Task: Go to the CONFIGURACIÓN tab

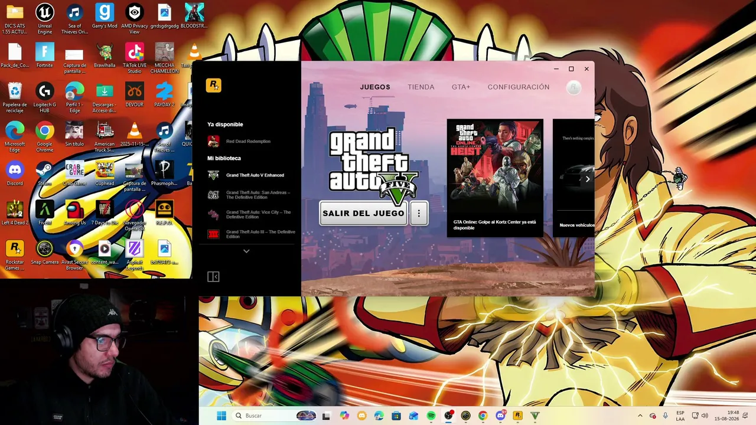Action: [519, 87]
